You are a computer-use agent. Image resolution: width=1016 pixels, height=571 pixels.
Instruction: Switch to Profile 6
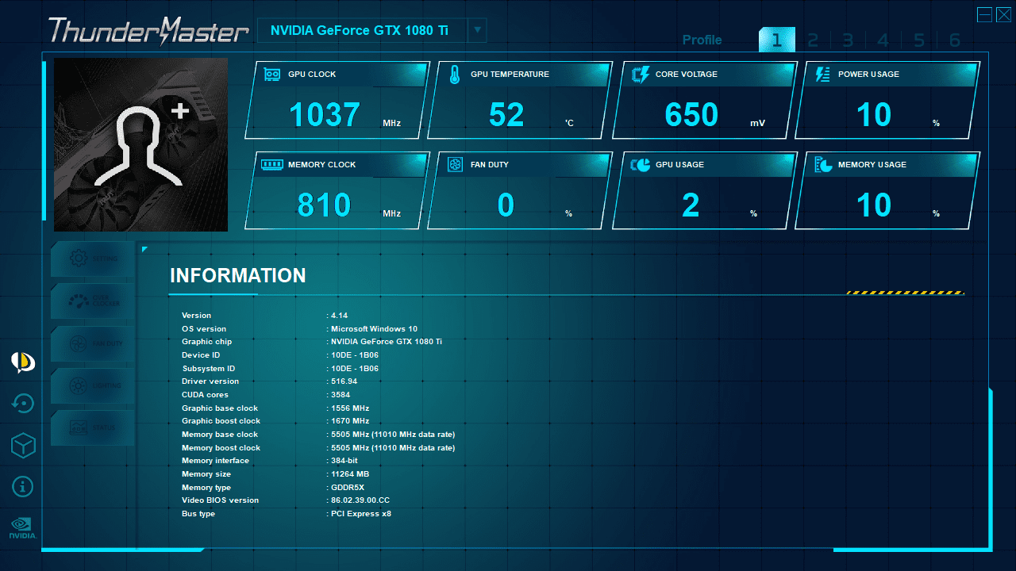(x=955, y=40)
